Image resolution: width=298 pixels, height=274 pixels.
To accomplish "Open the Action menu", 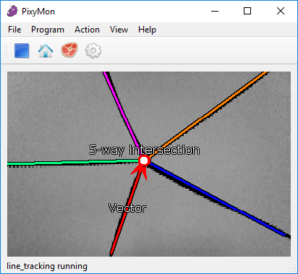I will click(x=87, y=30).
